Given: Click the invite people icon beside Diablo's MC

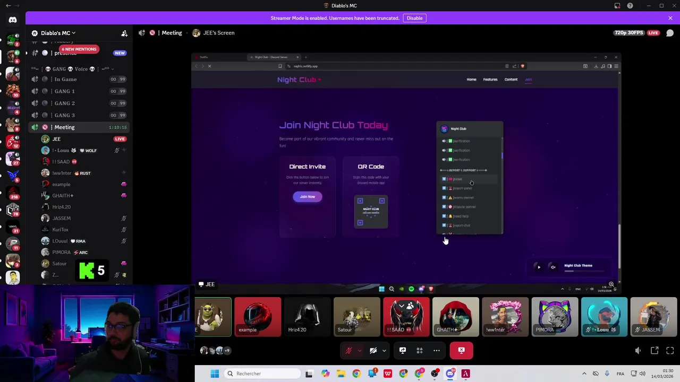Looking at the screenshot, I should pyautogui.click(x=124, y=33).
